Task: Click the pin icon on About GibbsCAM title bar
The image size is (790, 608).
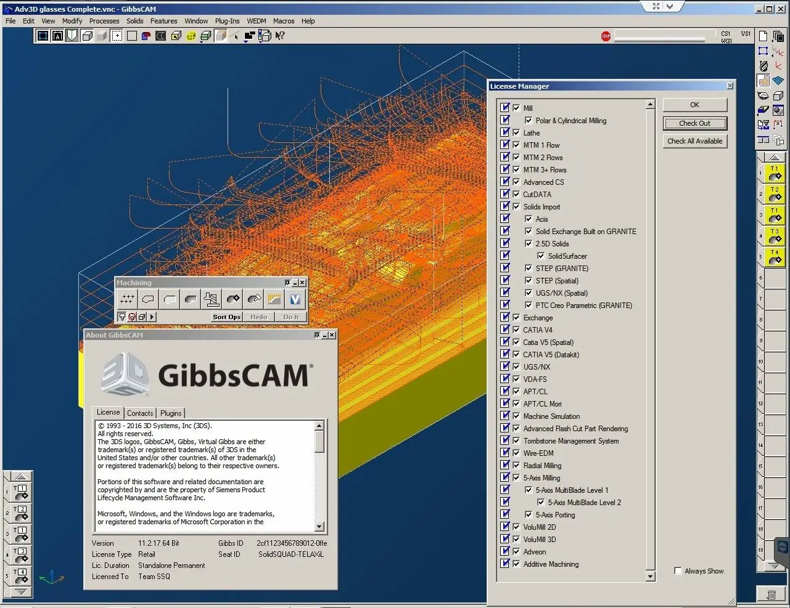Action: 317,335
